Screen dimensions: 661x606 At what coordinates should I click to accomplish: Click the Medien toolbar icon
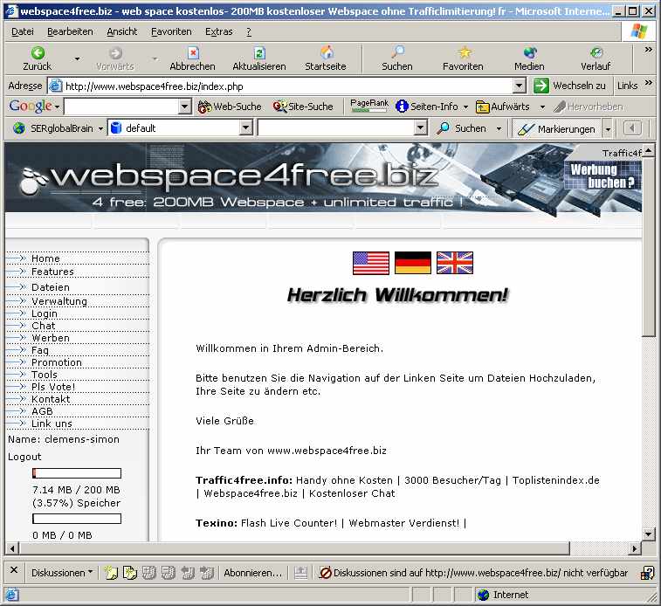point(529,53)
